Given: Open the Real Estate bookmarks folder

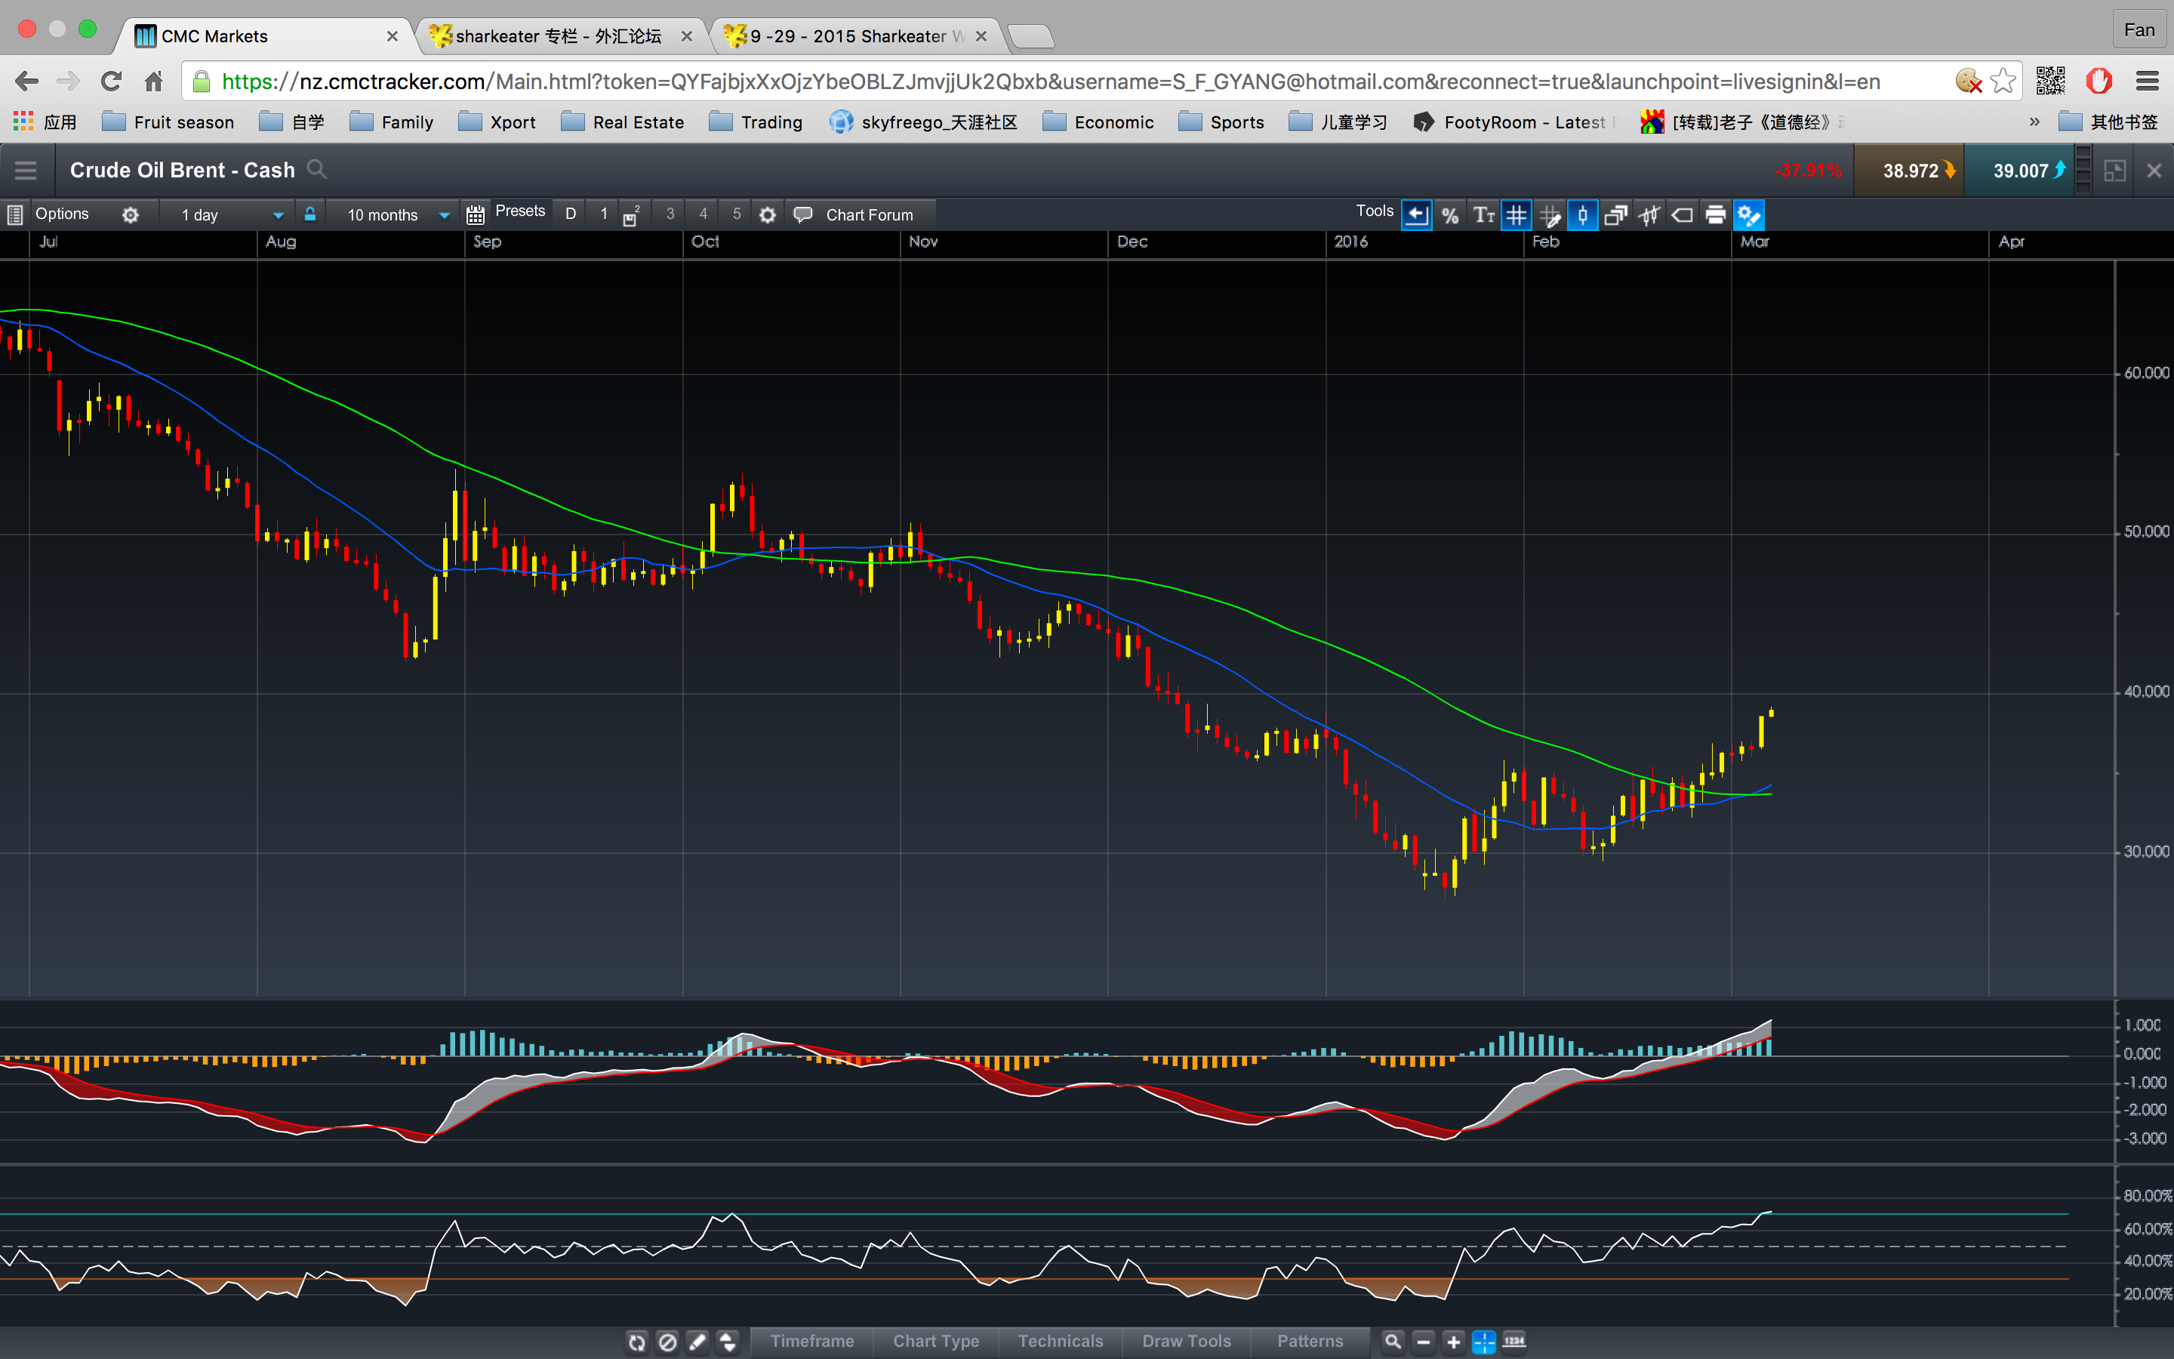Looking at the screenshot, I should [623, 122].
